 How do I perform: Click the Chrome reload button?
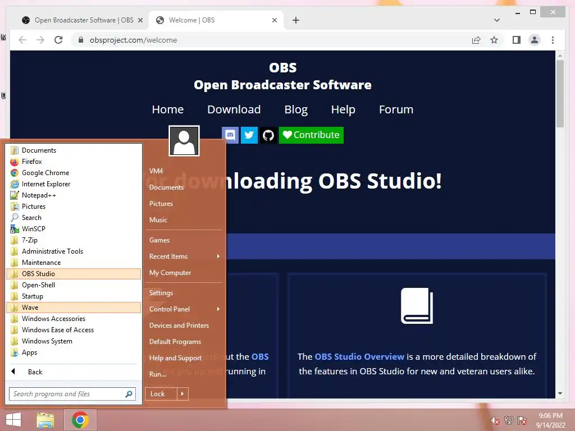click(58, 40)
